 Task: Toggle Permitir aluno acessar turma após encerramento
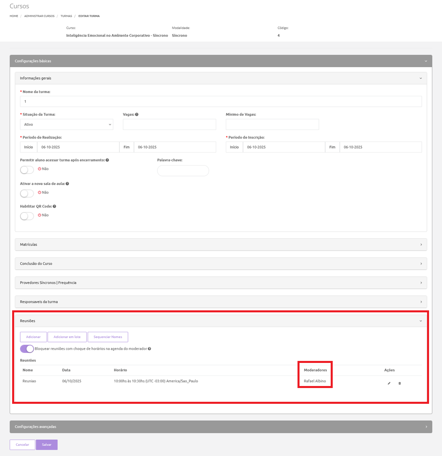27,170
